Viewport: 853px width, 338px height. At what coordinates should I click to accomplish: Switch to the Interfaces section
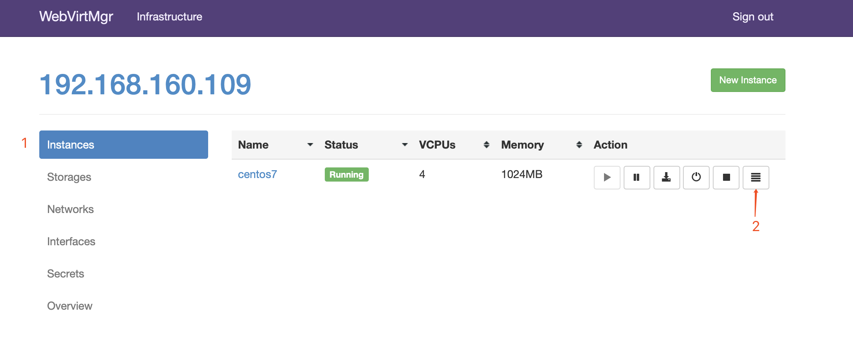pos(71,241)
